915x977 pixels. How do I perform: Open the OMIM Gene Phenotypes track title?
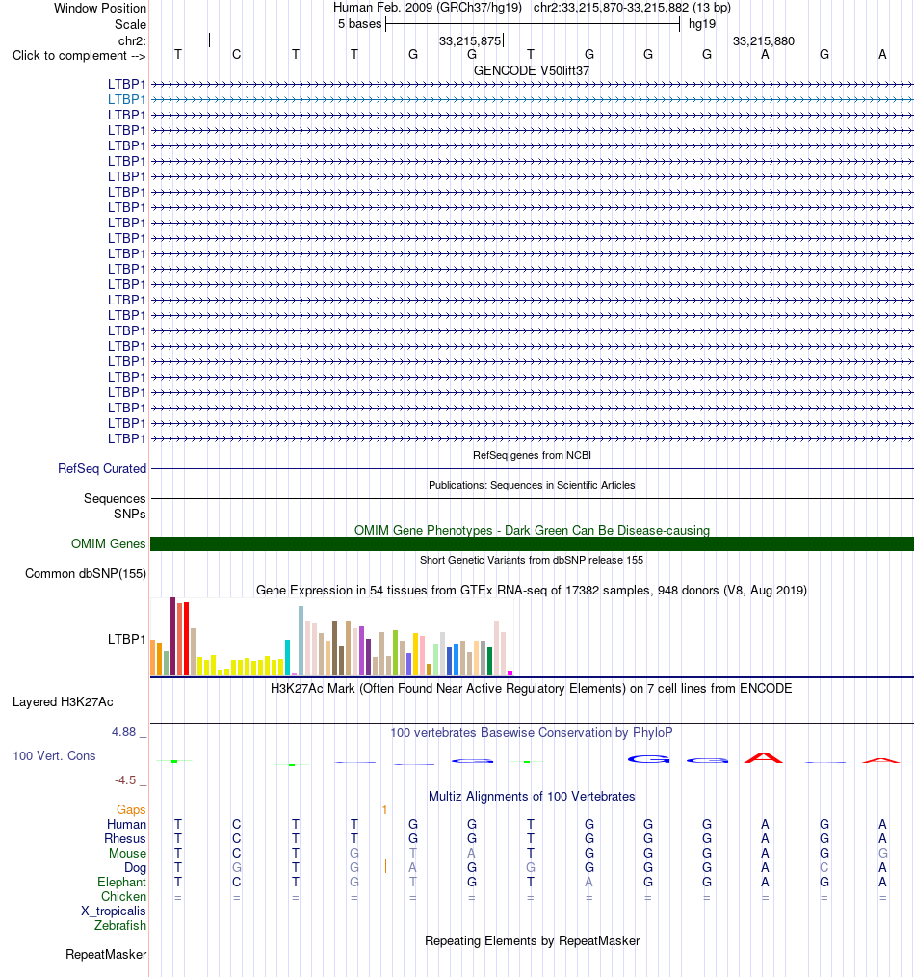(x=532, y=530)
